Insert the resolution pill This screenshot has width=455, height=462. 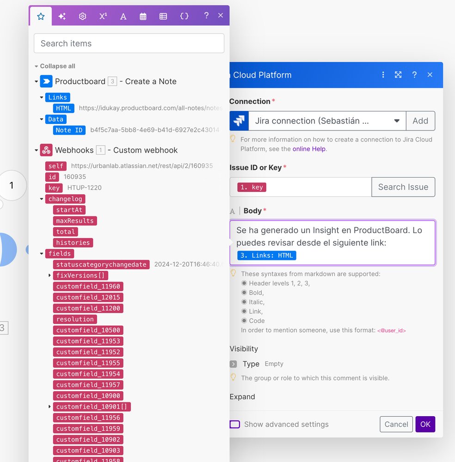coord(75,319)
